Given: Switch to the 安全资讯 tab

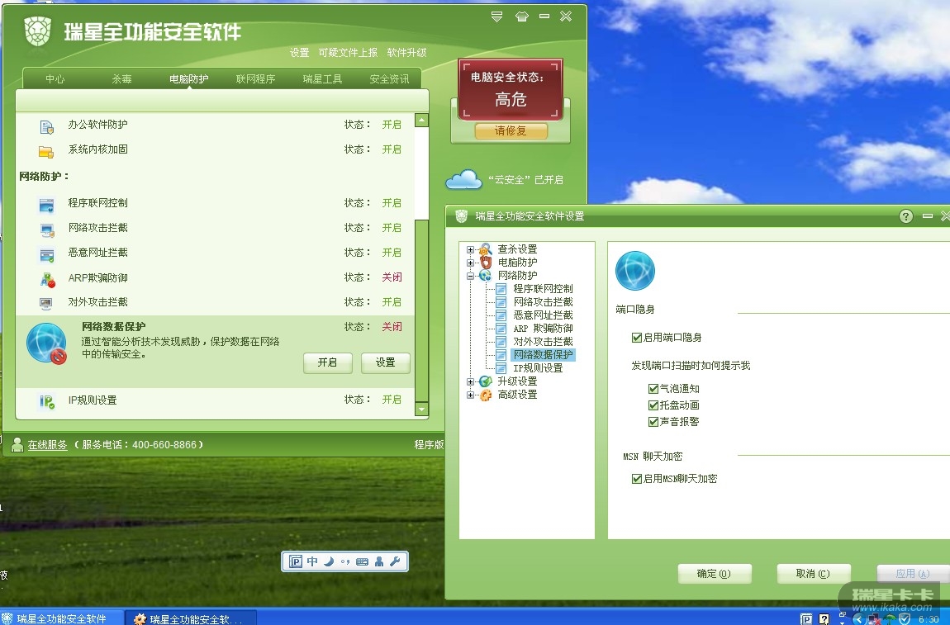Looking at the screenshot, I should 390,78.
